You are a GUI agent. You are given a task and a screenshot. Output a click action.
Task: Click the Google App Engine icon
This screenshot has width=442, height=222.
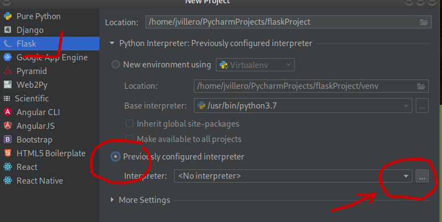(8, 57)
